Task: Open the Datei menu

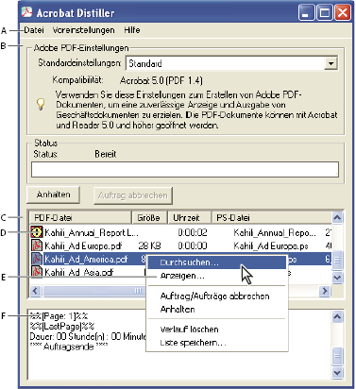Action: (x=34, y=30)
